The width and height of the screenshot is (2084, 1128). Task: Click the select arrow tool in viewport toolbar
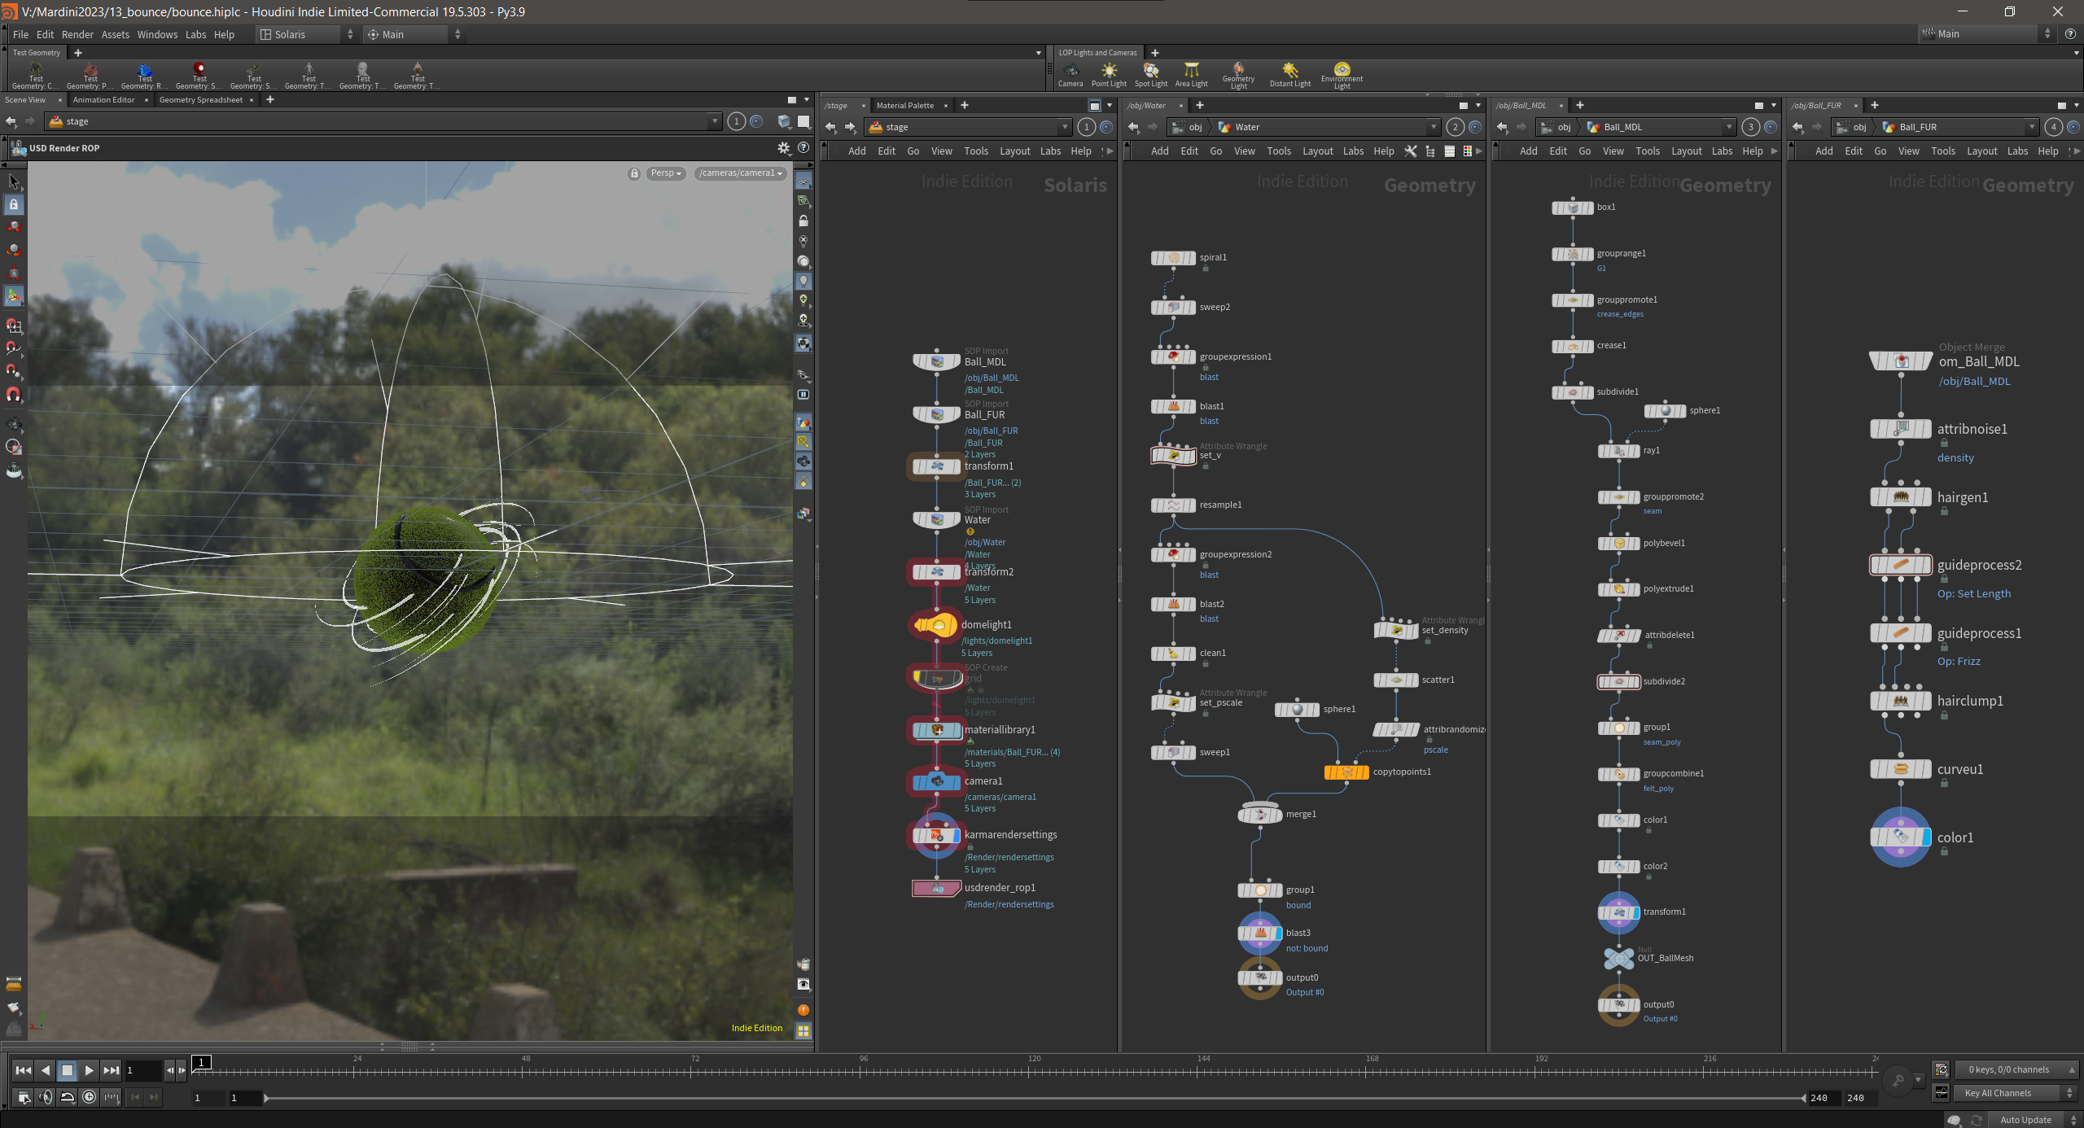[14, 181]
